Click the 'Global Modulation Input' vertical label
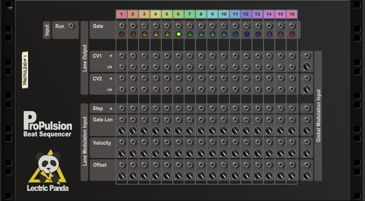Image resolution: width=365 pixels, height=201 pixels. [x=318, y=116]
